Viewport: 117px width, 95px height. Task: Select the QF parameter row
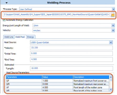[57, 80]
